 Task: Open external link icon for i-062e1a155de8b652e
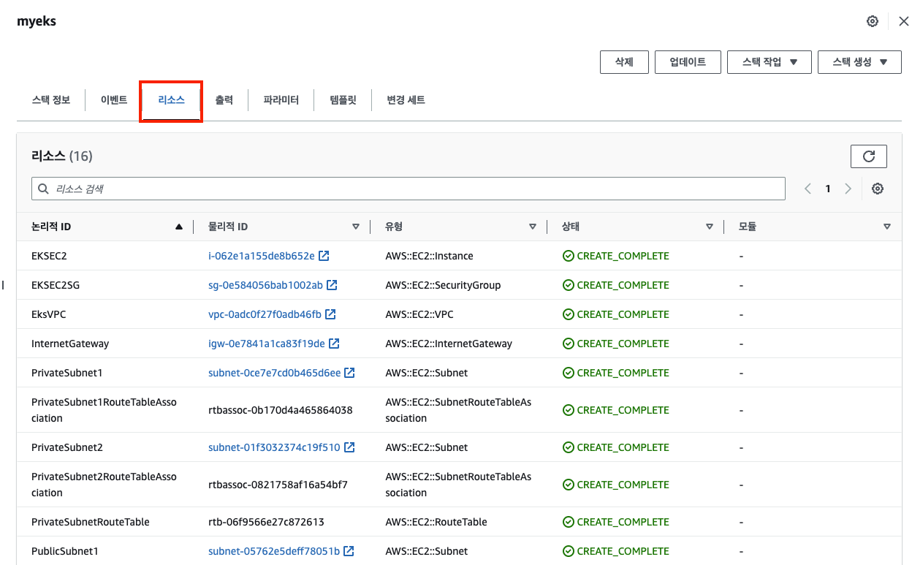click(x=324, y=256)
